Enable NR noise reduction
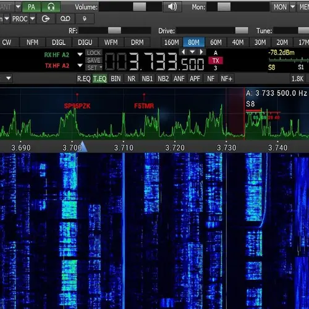Screen dimensions: 309x309 coord(131,78)
